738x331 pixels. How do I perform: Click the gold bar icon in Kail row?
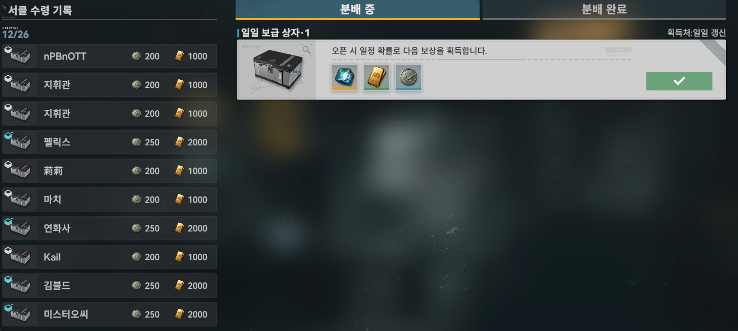[180, 257]
